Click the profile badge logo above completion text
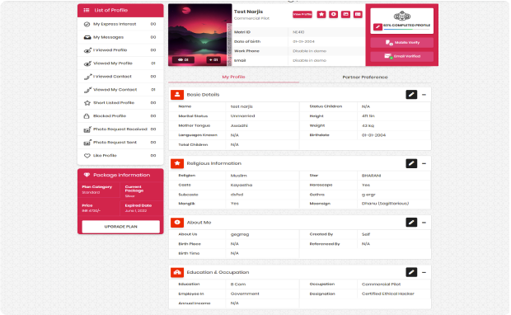Viewport: 511px width, 315px height. click(x=402, y=16)
